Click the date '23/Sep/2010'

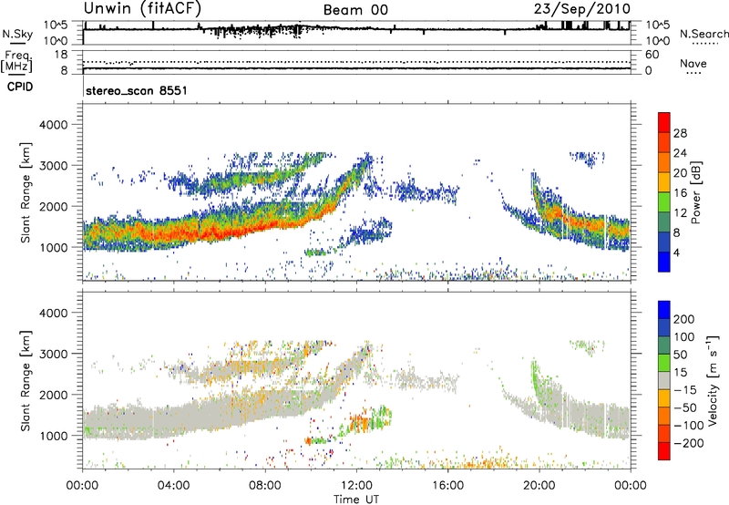(x=582, y=8)
